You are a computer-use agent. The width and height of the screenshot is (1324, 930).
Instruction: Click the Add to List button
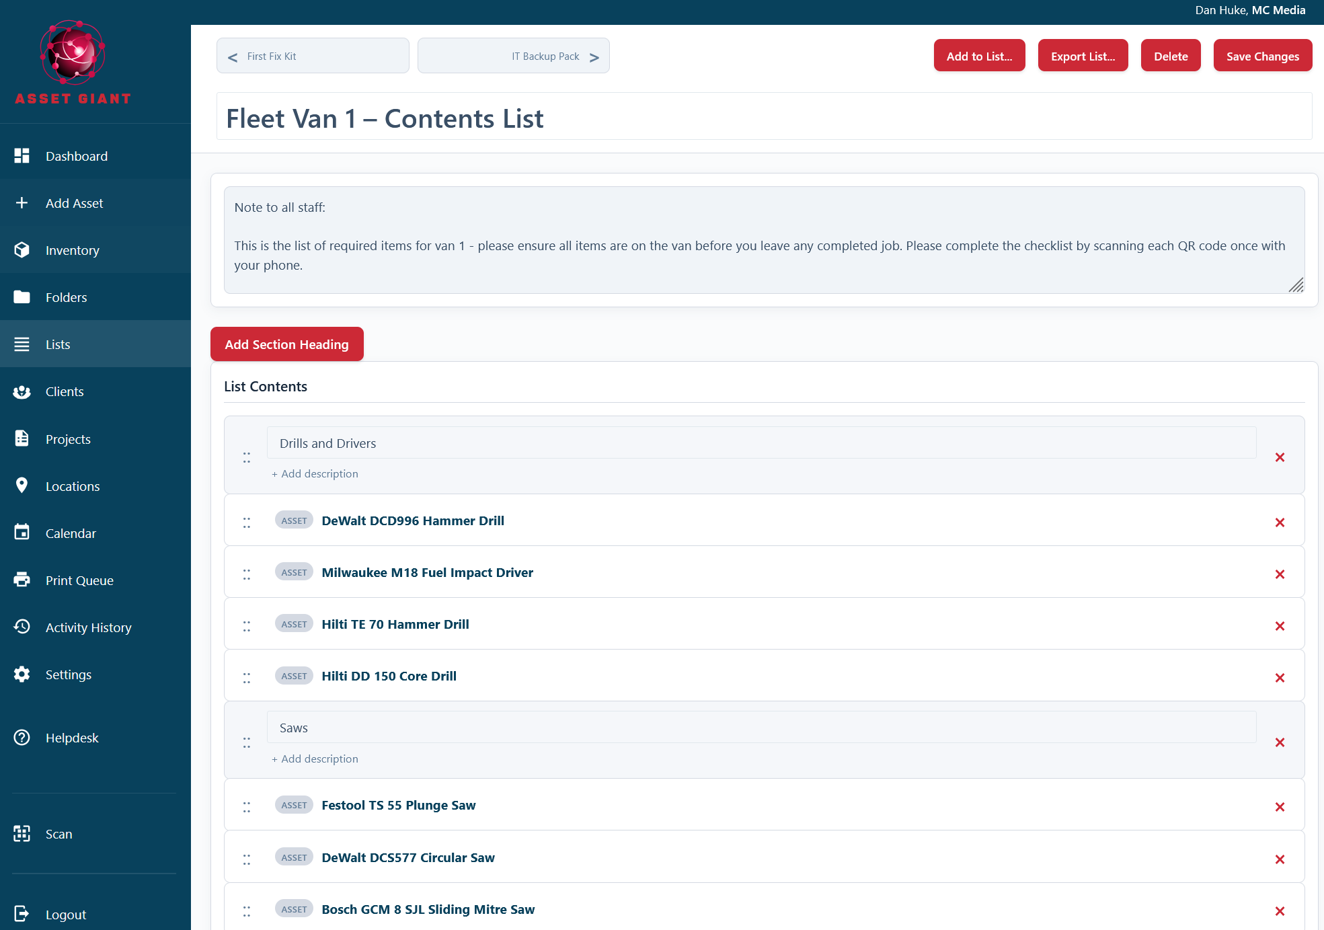979,56
